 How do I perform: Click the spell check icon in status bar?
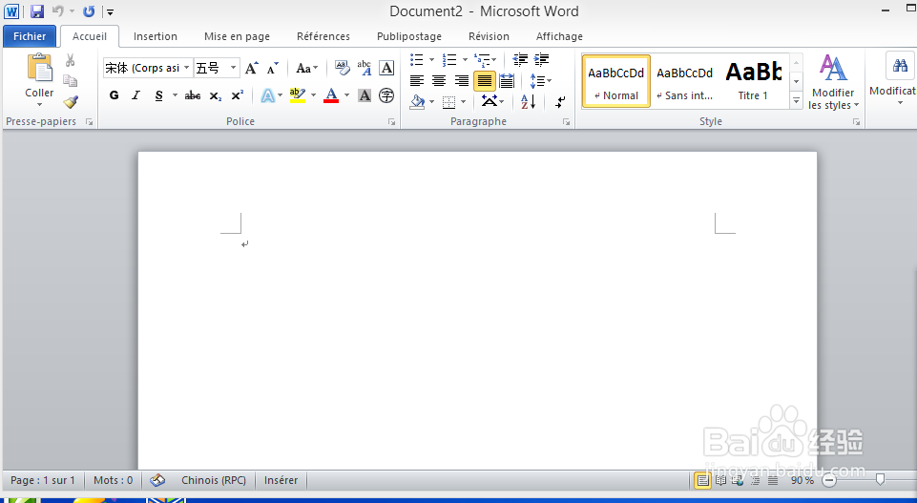(x=157, y=480)
